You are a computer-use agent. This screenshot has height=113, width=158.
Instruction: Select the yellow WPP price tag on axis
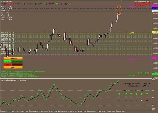(155, 32)
